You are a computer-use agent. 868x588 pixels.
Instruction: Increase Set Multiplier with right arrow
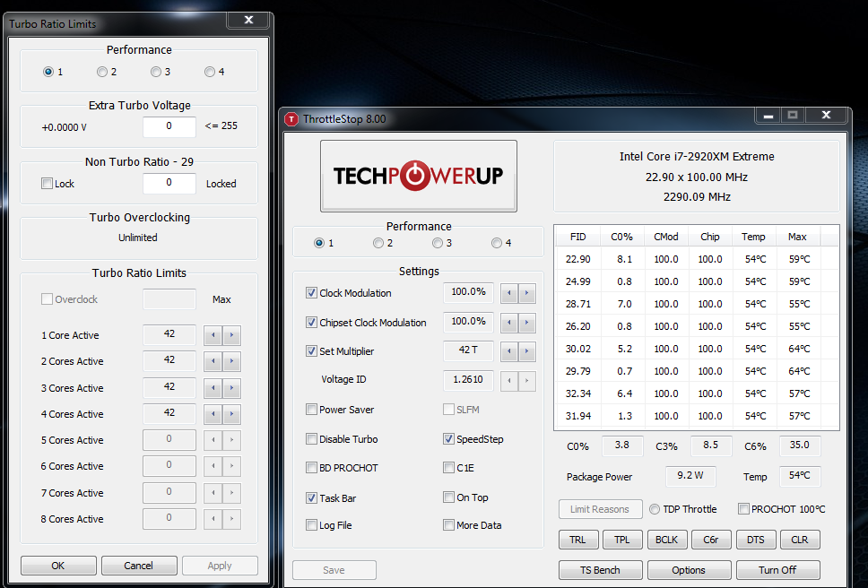click(527, 351)
